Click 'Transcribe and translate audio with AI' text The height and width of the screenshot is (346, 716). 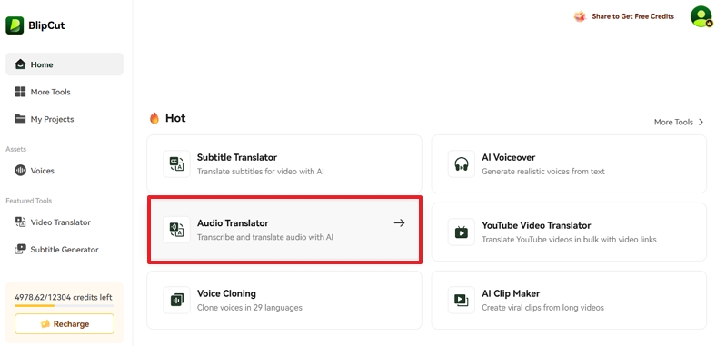point(265,237)
